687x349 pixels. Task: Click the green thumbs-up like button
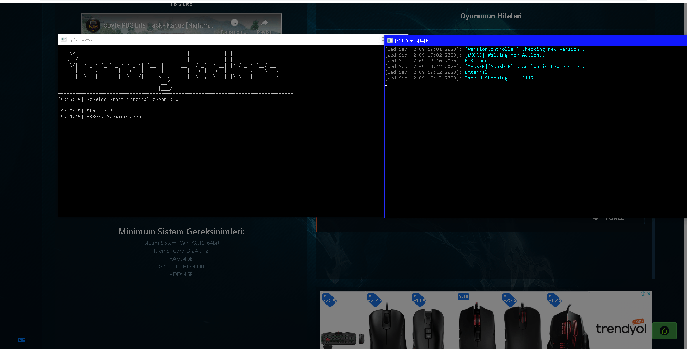click(x=664, y=331)
